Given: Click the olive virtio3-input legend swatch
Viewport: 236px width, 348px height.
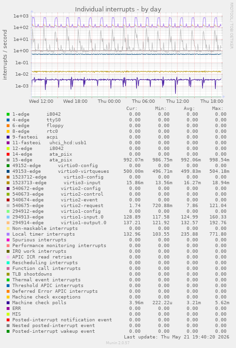Looking at the screenshot, I should point(8,183).
